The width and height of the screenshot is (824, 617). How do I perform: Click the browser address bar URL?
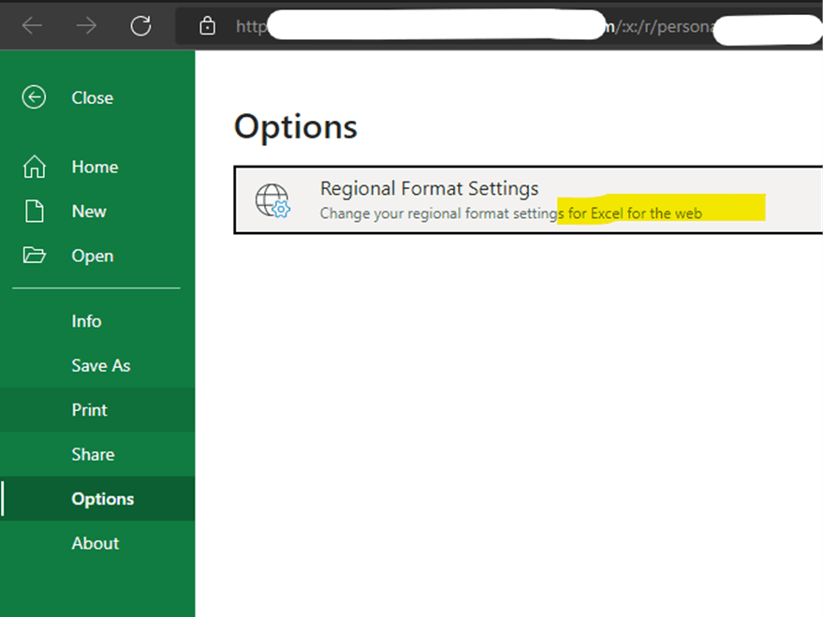tap(499, 25)
